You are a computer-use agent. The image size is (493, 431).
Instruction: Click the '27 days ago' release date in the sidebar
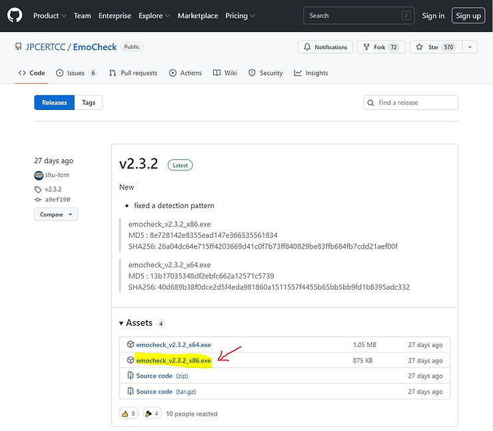(54, 161)
